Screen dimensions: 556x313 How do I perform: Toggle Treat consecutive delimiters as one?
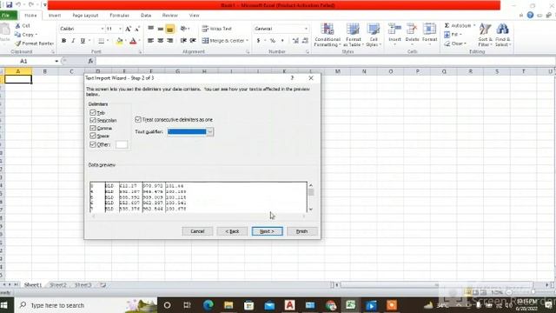(138, 120)
